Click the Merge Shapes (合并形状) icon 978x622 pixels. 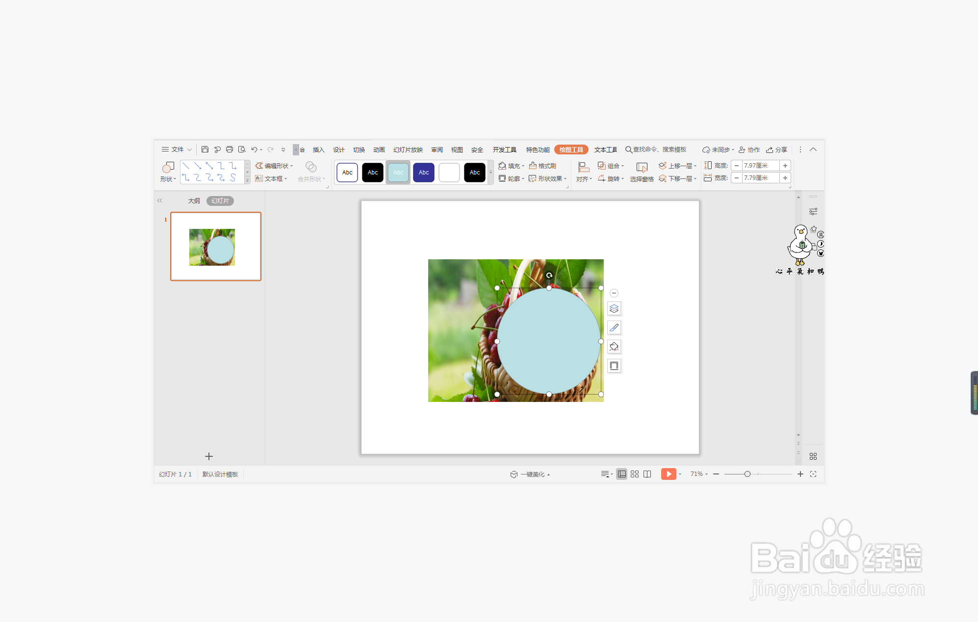click(x=311, y=167)
